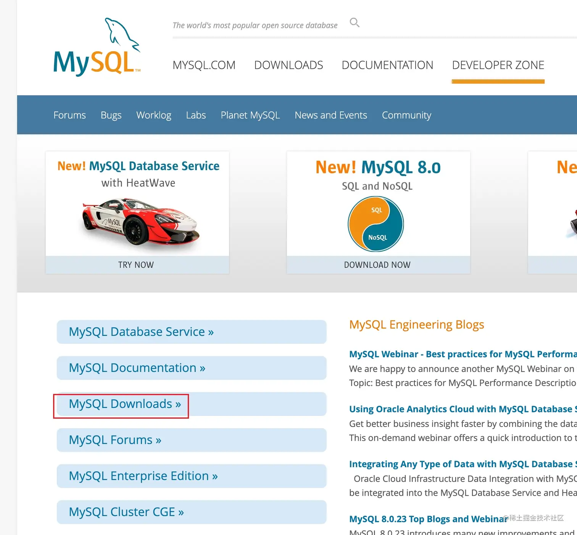
Task: Click the DOWNLOAD NOW button
Action: [x=378, y=265]
